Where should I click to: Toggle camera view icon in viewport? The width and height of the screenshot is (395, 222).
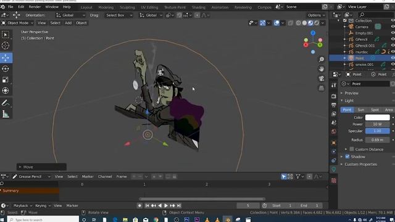(x=322, y=78)
